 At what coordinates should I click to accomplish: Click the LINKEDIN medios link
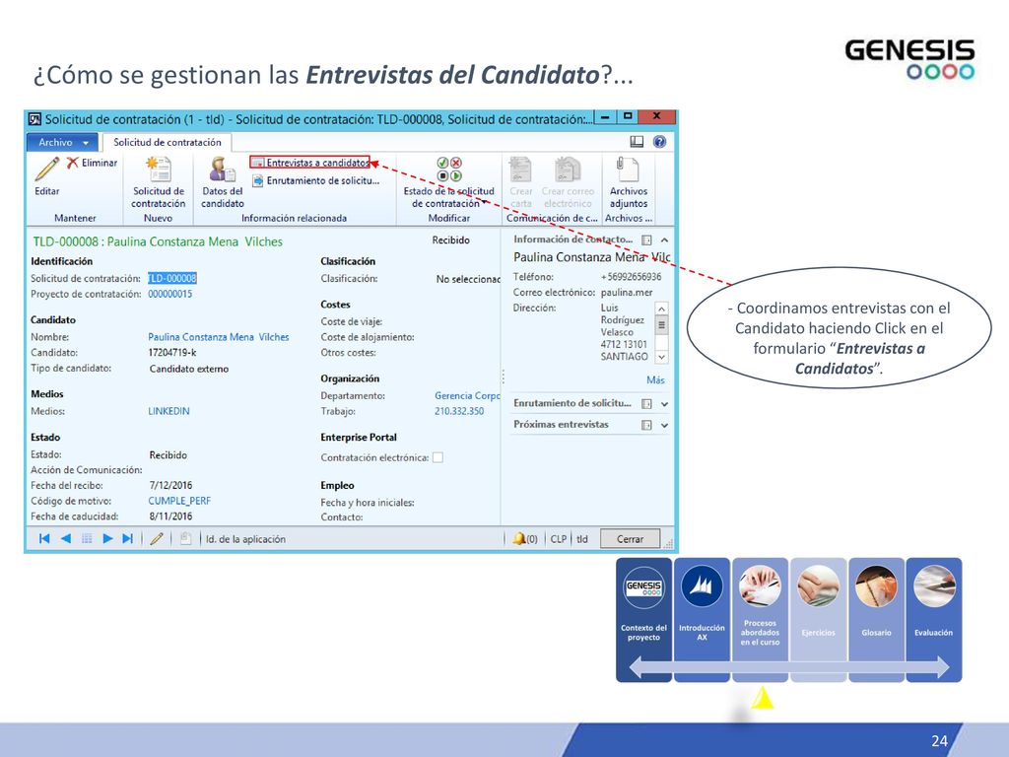click(168, 411)
